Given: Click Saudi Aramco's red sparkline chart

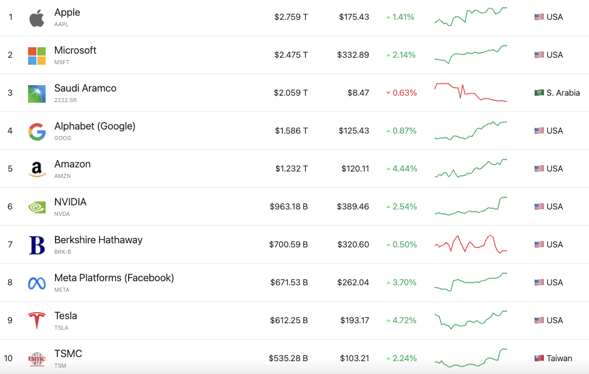Looking at the screenshot, I should 471,93.
